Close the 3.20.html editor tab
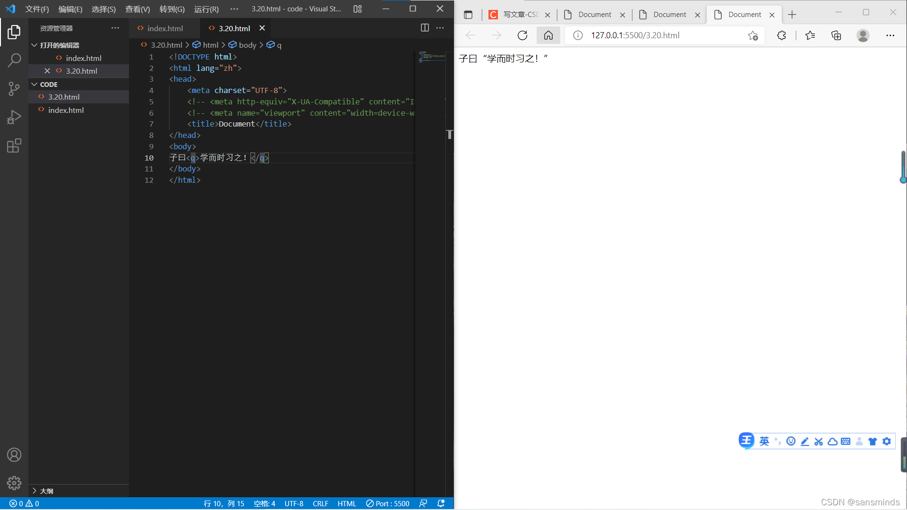 coord(262,28)
